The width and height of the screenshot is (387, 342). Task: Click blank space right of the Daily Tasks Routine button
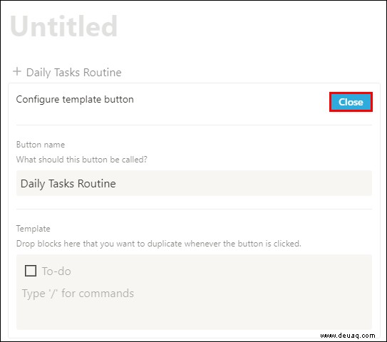click(247, 73)
